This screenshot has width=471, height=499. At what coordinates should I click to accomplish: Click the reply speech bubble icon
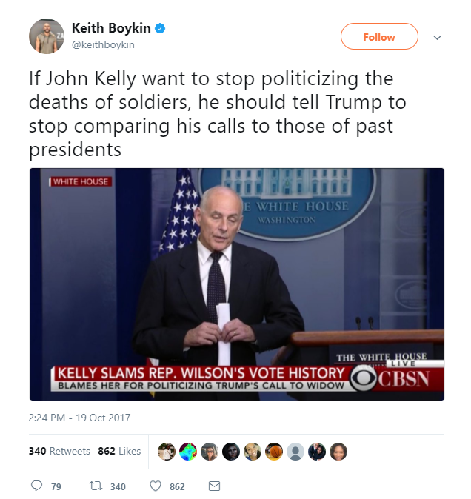[36, 486]
